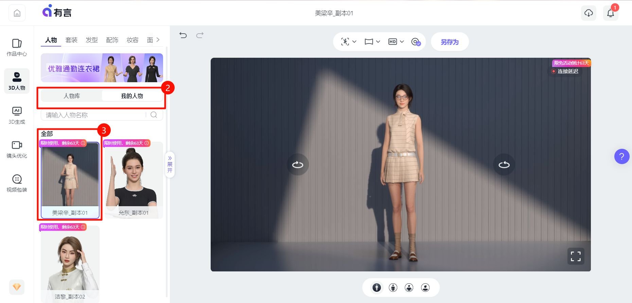Open the notification bell
Image resolution: width=632 pixels, height=303 pixels.
(610, 13)
